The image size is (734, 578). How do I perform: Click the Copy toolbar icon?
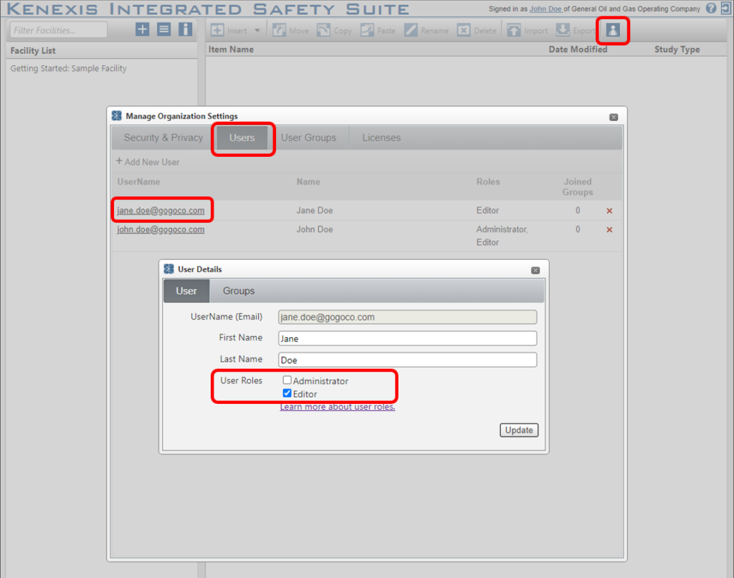point(323,30)
